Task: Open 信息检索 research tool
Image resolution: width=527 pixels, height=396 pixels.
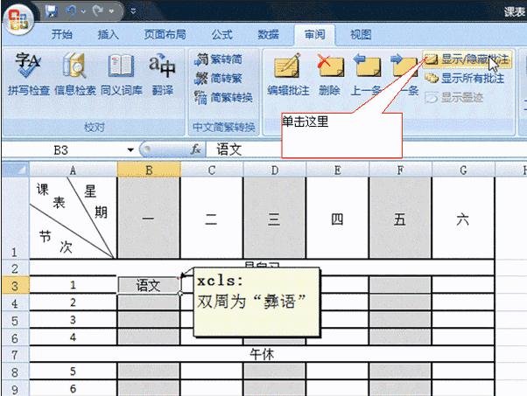Action: point(75,73)
